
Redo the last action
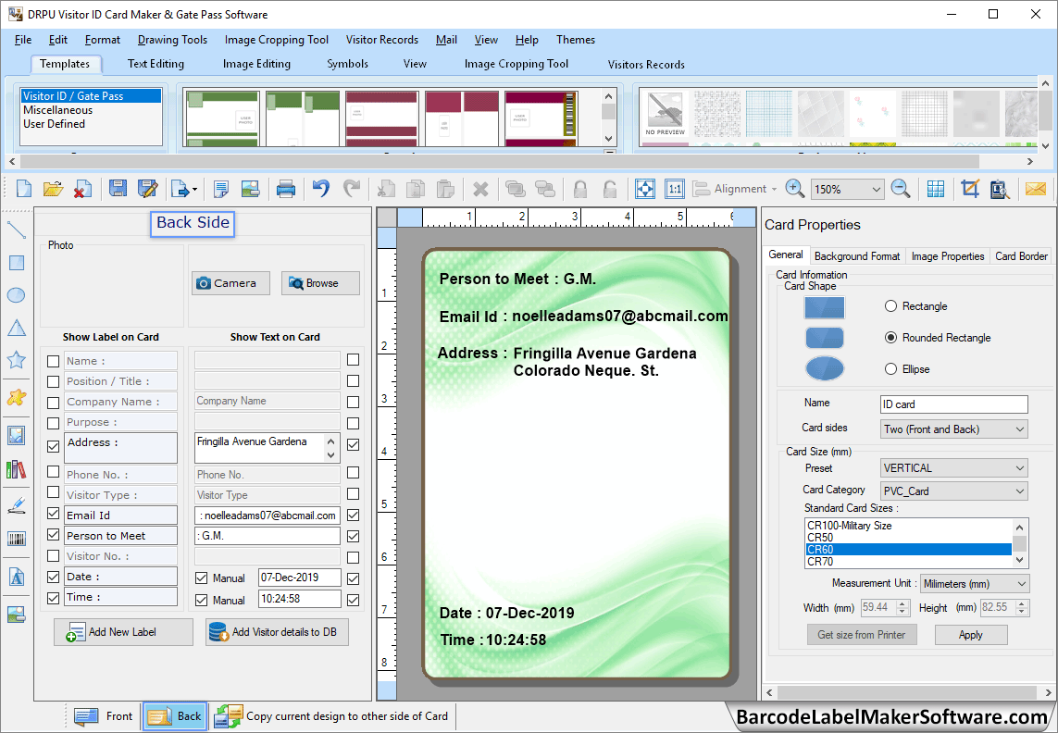click(x=352, y=189)
